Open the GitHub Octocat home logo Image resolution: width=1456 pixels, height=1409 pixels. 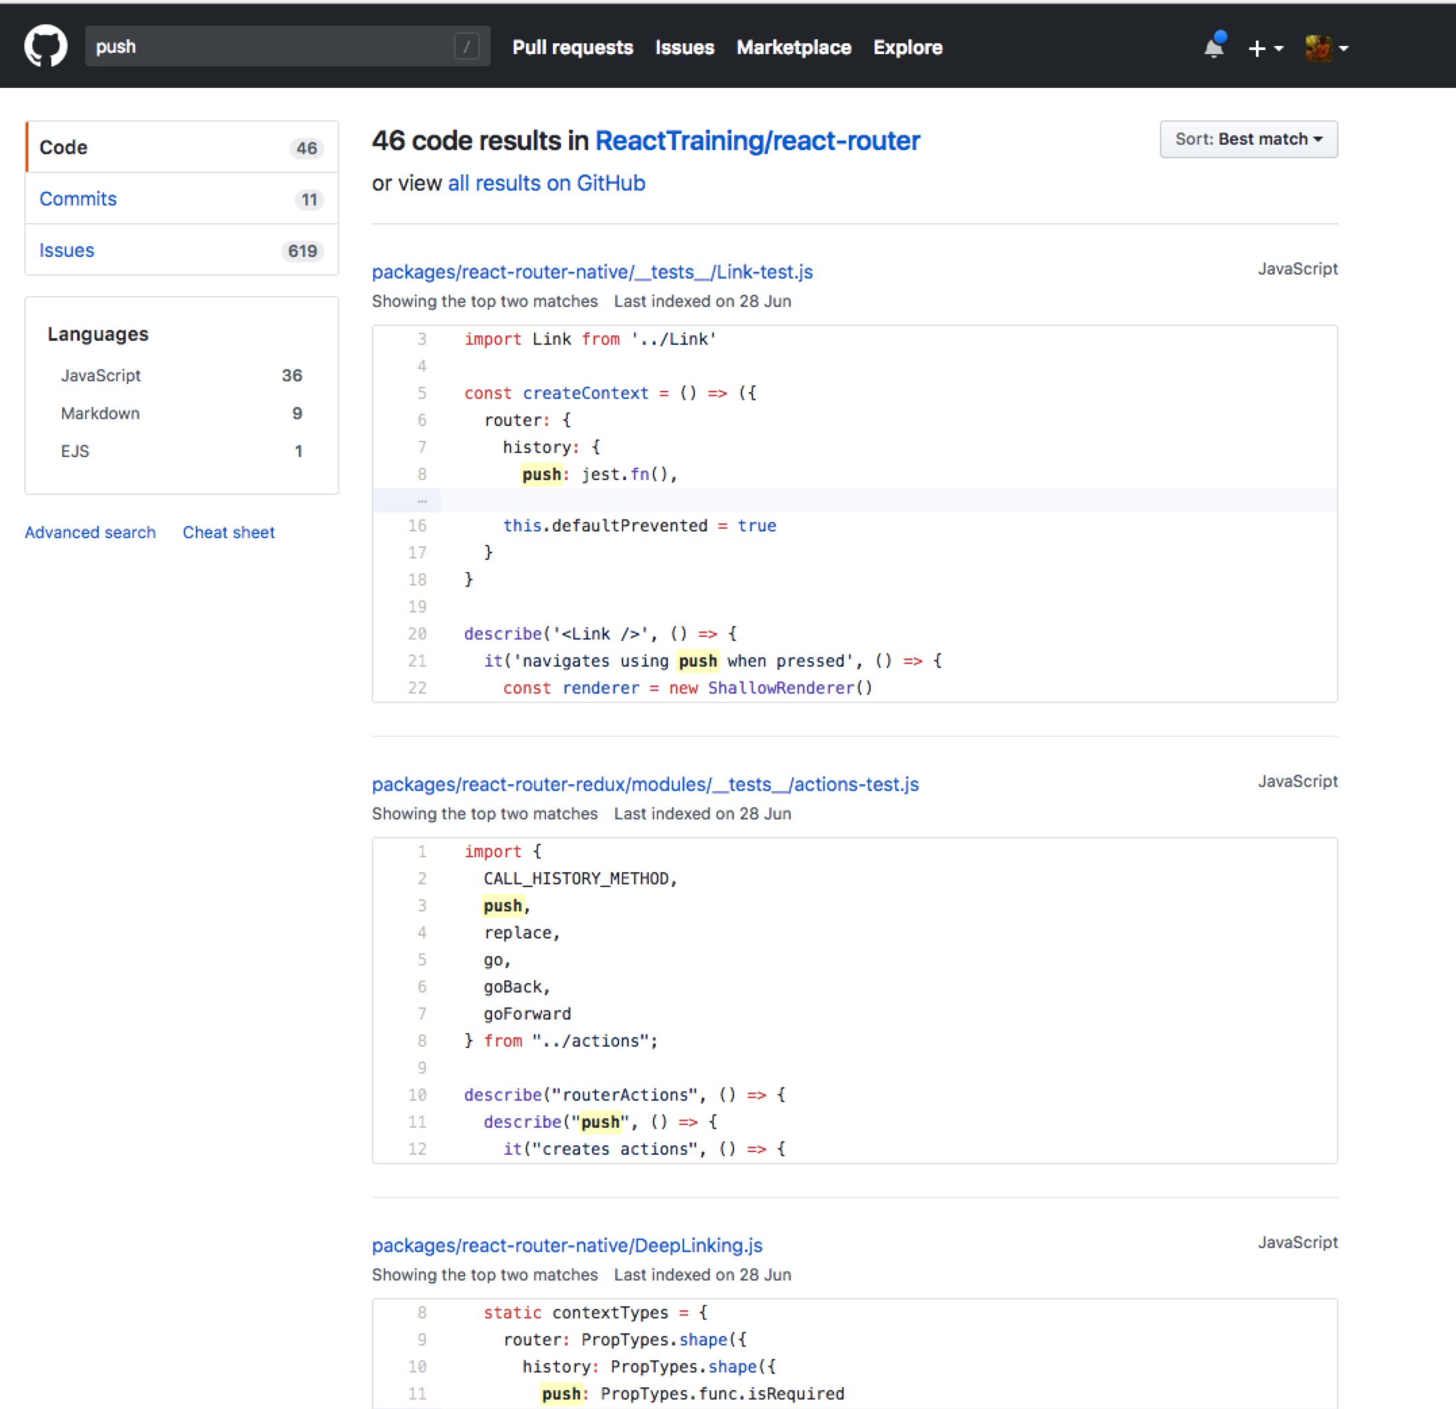[x=46, y=46]
